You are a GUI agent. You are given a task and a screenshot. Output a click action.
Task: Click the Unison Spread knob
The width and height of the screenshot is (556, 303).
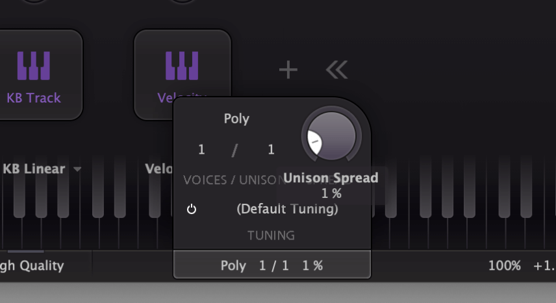point(331,136)
